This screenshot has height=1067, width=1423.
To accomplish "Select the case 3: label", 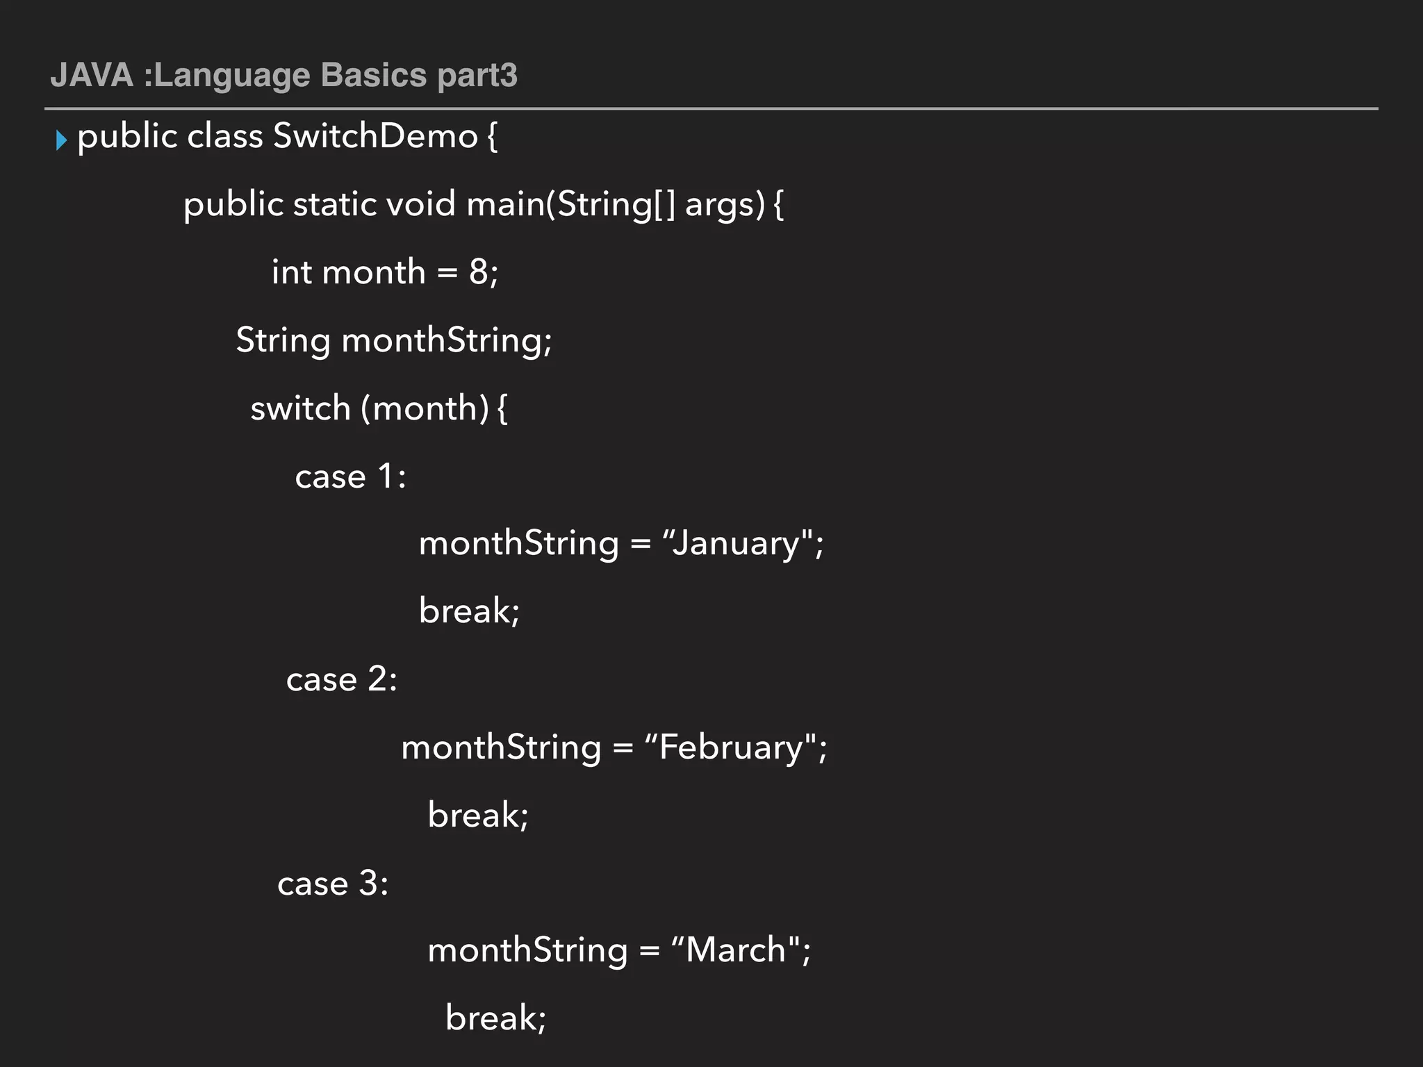I will [333, 884].
